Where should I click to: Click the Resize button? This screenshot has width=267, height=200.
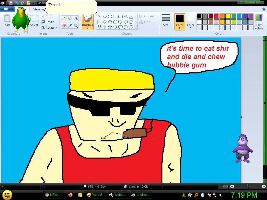(x=48, y=22)
